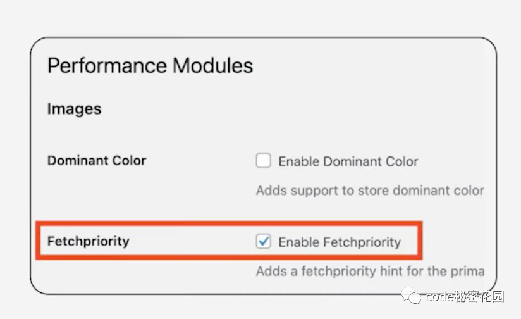Click the "Enable Fetchpriority" label text
Screen dimensions: 521x319
coord(340,242)
